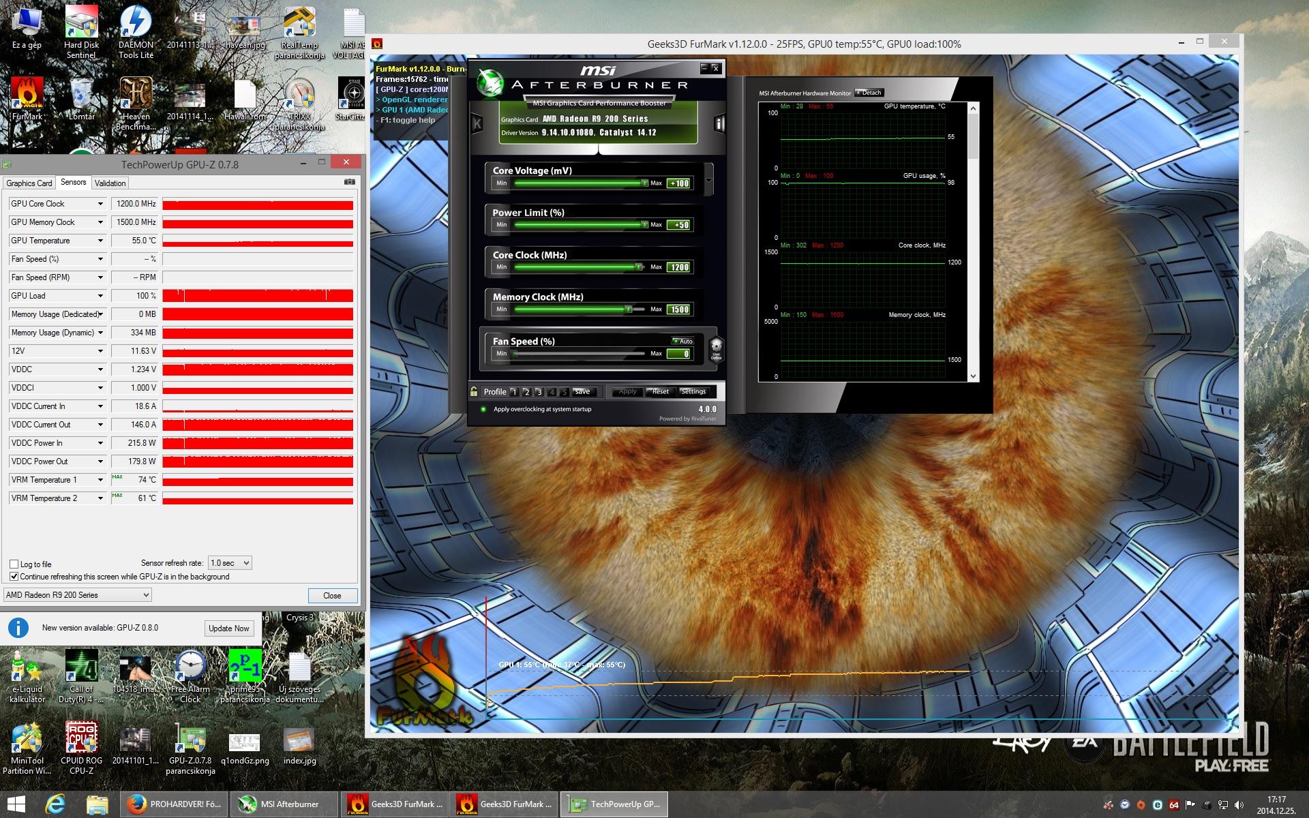Click Detach on the hardware monitor
Screen dimensions: 1309x818
click(869, 93)
